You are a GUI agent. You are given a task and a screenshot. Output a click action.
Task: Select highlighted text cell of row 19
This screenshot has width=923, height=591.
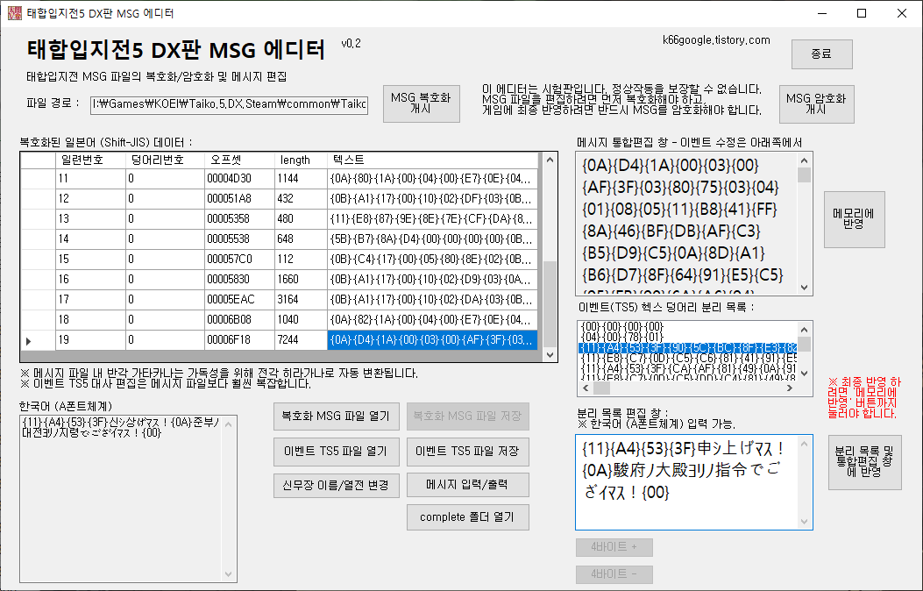[x=433, y=340]
